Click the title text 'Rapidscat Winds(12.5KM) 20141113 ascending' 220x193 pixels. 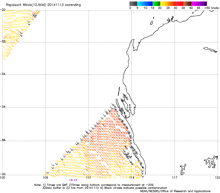tap(43, 5)
